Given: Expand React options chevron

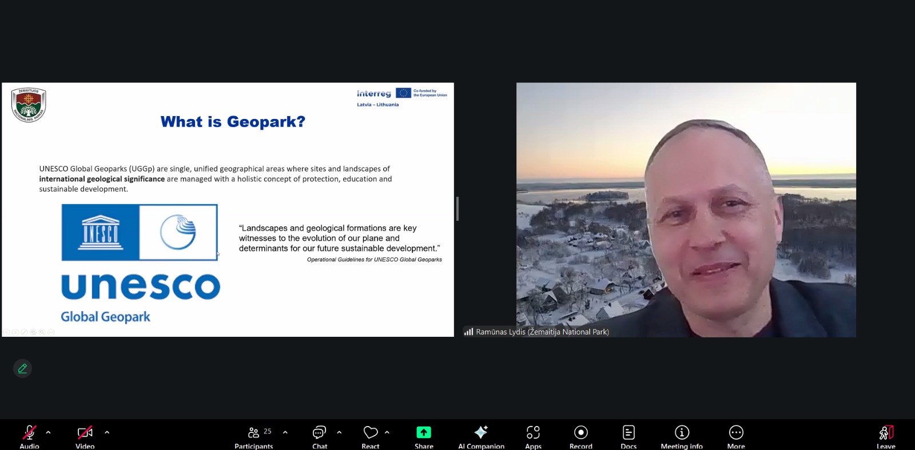Looking at the screenshot, I should [387, 432].
